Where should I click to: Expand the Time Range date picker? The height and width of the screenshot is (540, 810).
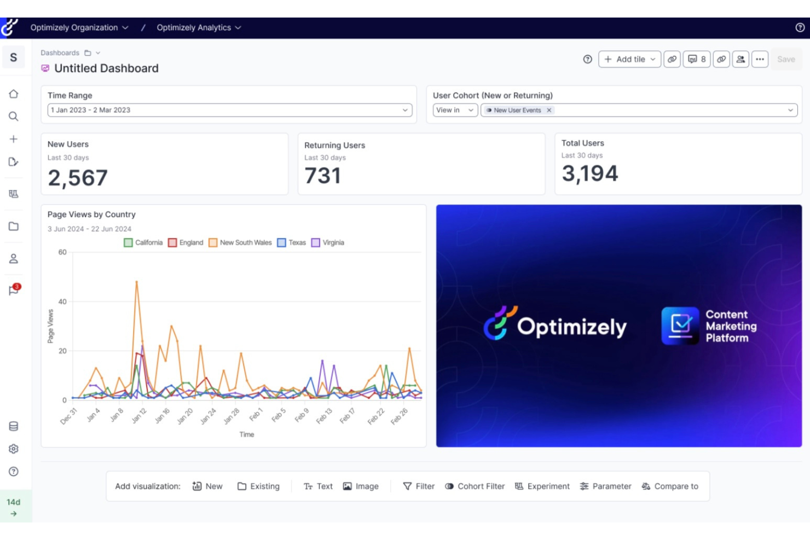pos(405,110)
